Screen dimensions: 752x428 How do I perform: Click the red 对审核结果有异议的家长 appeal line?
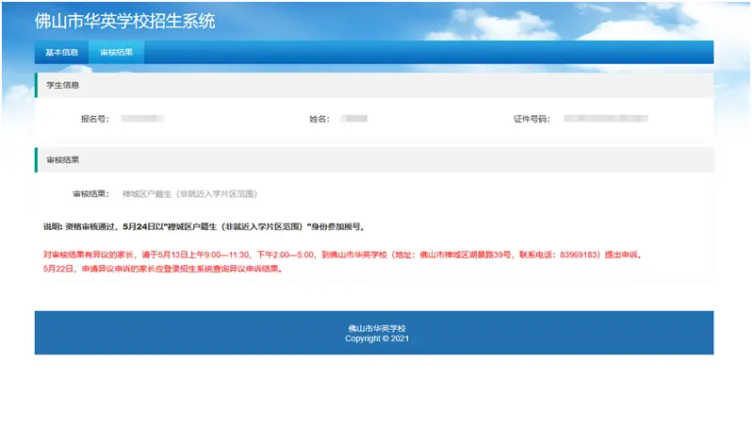(x=90, y=255)
